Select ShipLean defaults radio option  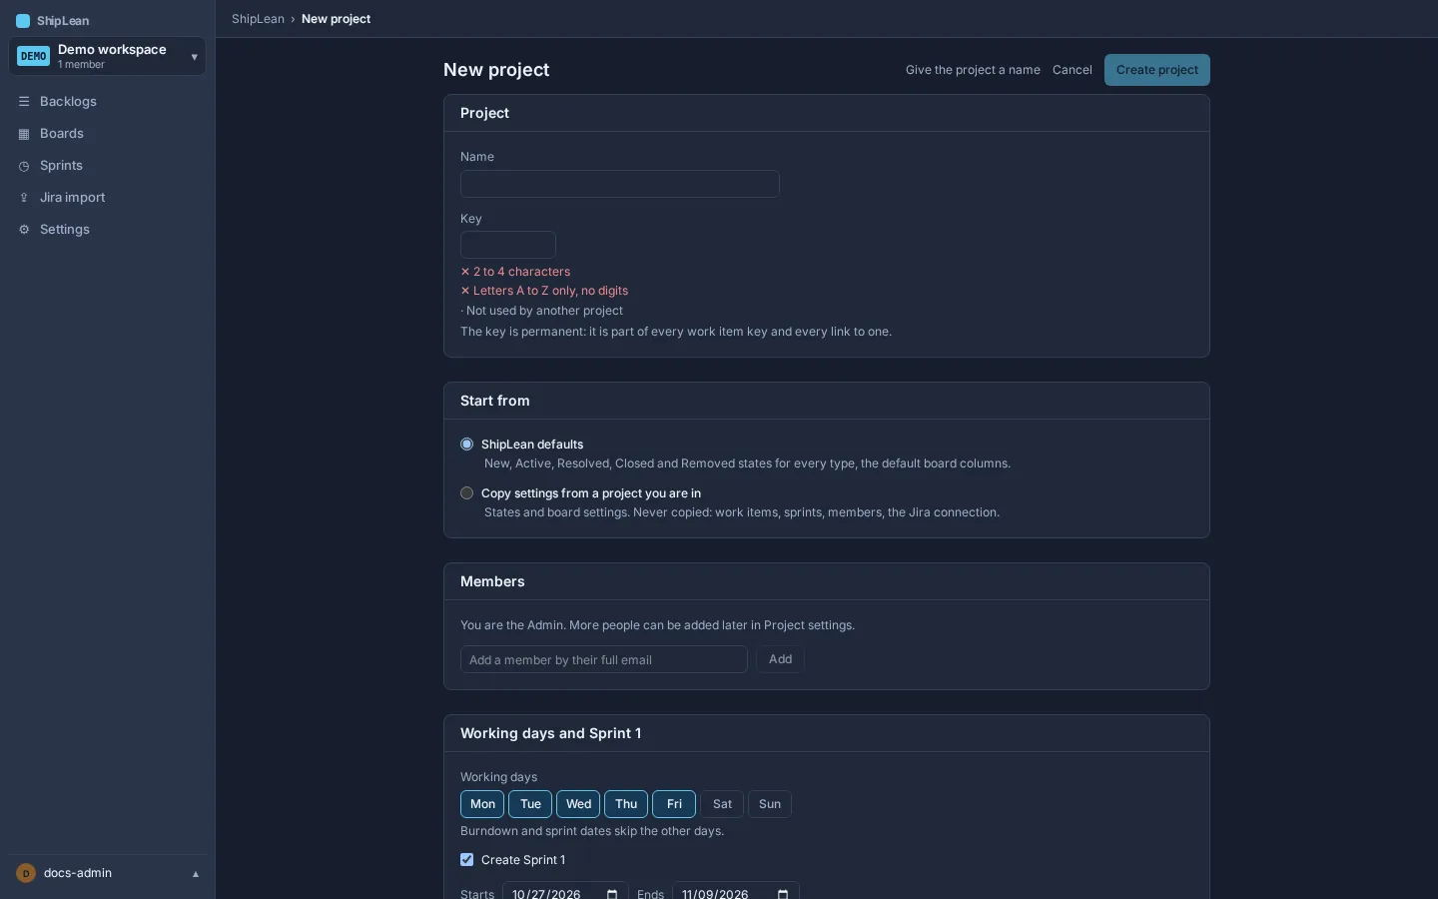coord(466,445)
